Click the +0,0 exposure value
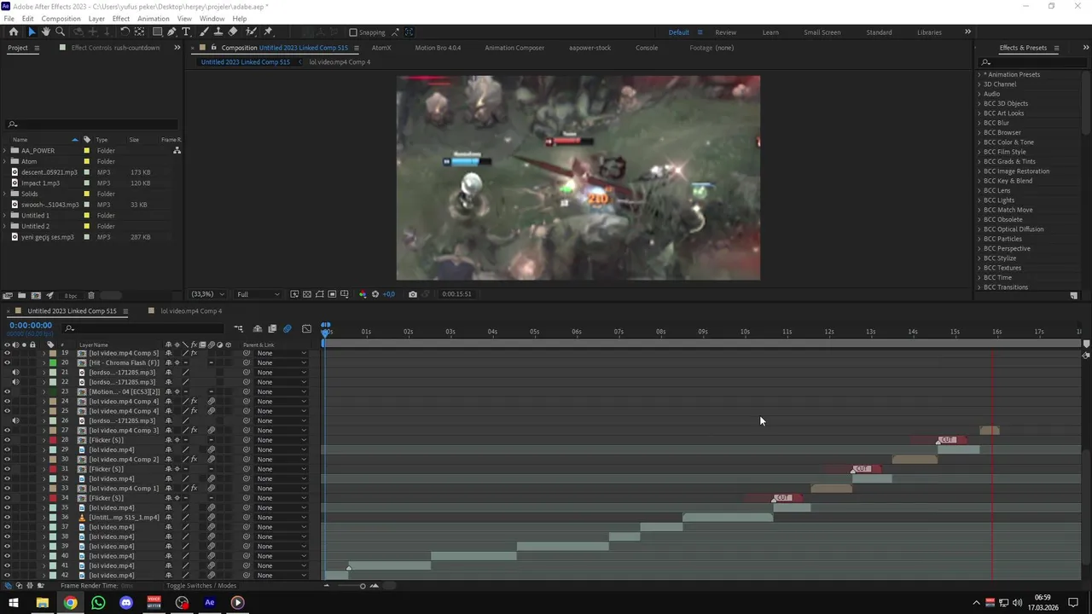This screenshot has width=1092, height=614. click(x=389, y=294)
